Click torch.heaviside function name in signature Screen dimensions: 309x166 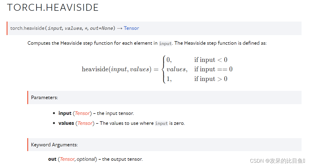click(x=27, y=28)
